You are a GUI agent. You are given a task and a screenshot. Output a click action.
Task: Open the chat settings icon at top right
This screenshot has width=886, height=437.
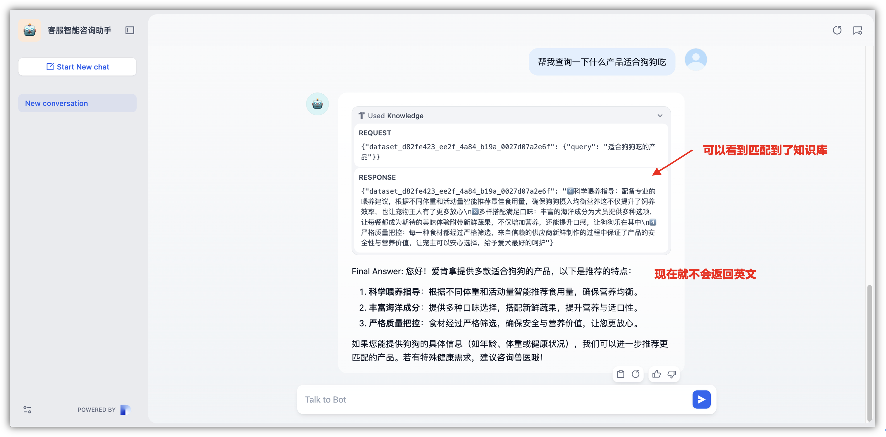click(858, 30)
